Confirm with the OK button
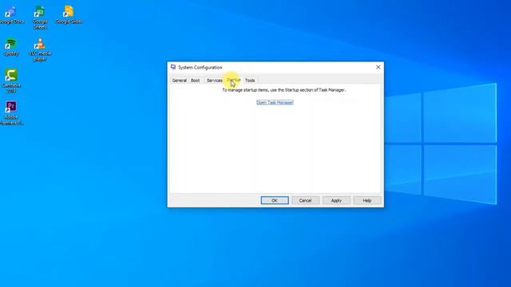The height and width of the screenshot is (287, 511). (x=275, y=200)
